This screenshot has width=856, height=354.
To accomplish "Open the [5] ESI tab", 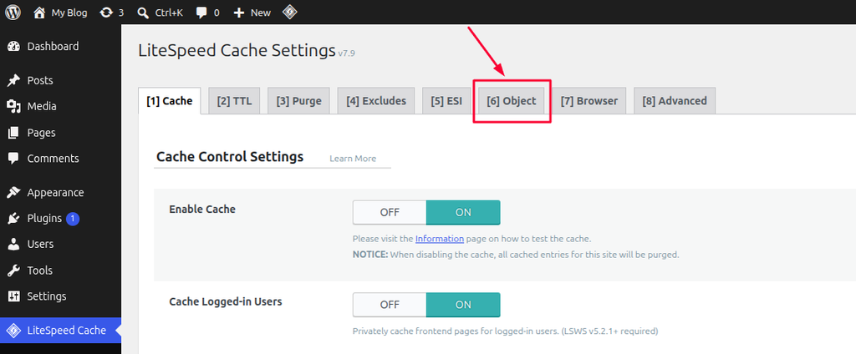I will 446,101.
